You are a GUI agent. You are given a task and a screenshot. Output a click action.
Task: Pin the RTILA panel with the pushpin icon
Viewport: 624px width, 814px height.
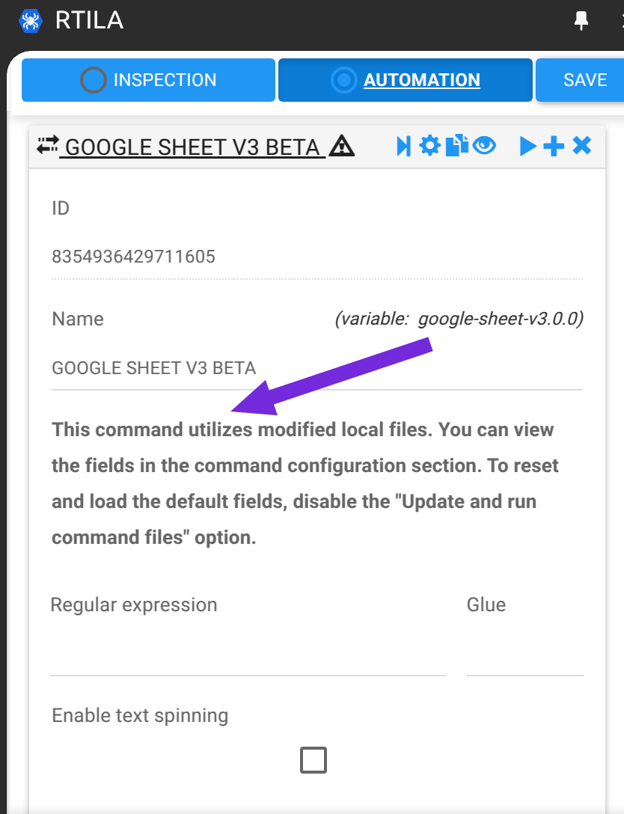point(581,21)
